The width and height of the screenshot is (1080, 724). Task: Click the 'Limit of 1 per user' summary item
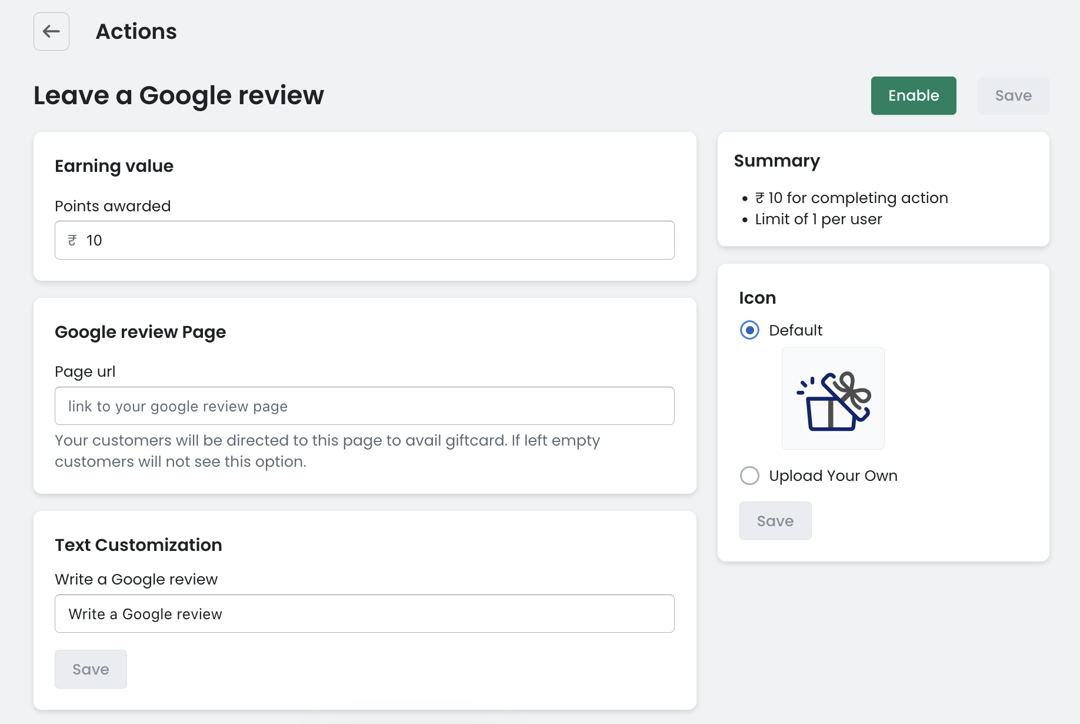tap(818, 220)
